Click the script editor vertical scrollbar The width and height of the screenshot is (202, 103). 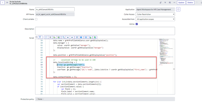[174, 67]
